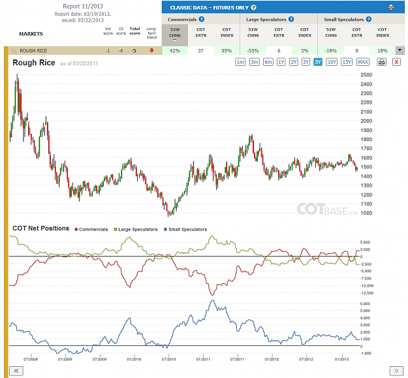Screen dimensions: 408x378
Task: Close the Rough Rice chart panel
Action: point(396,62)
